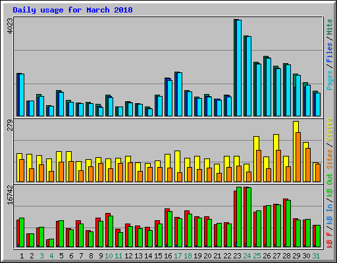Click the yellow visits bar for day 25
The width and height of the screenshot is (337, 263).
click(x=256, y=159)
